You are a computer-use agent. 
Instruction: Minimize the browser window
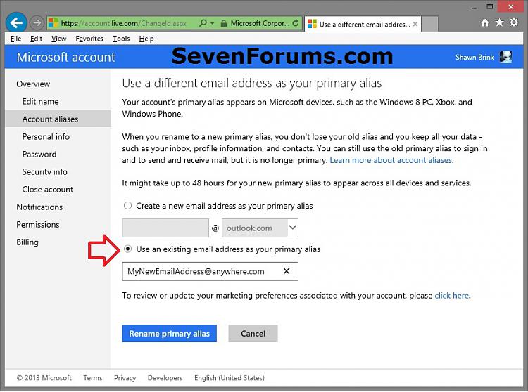(x=474, y=7)
